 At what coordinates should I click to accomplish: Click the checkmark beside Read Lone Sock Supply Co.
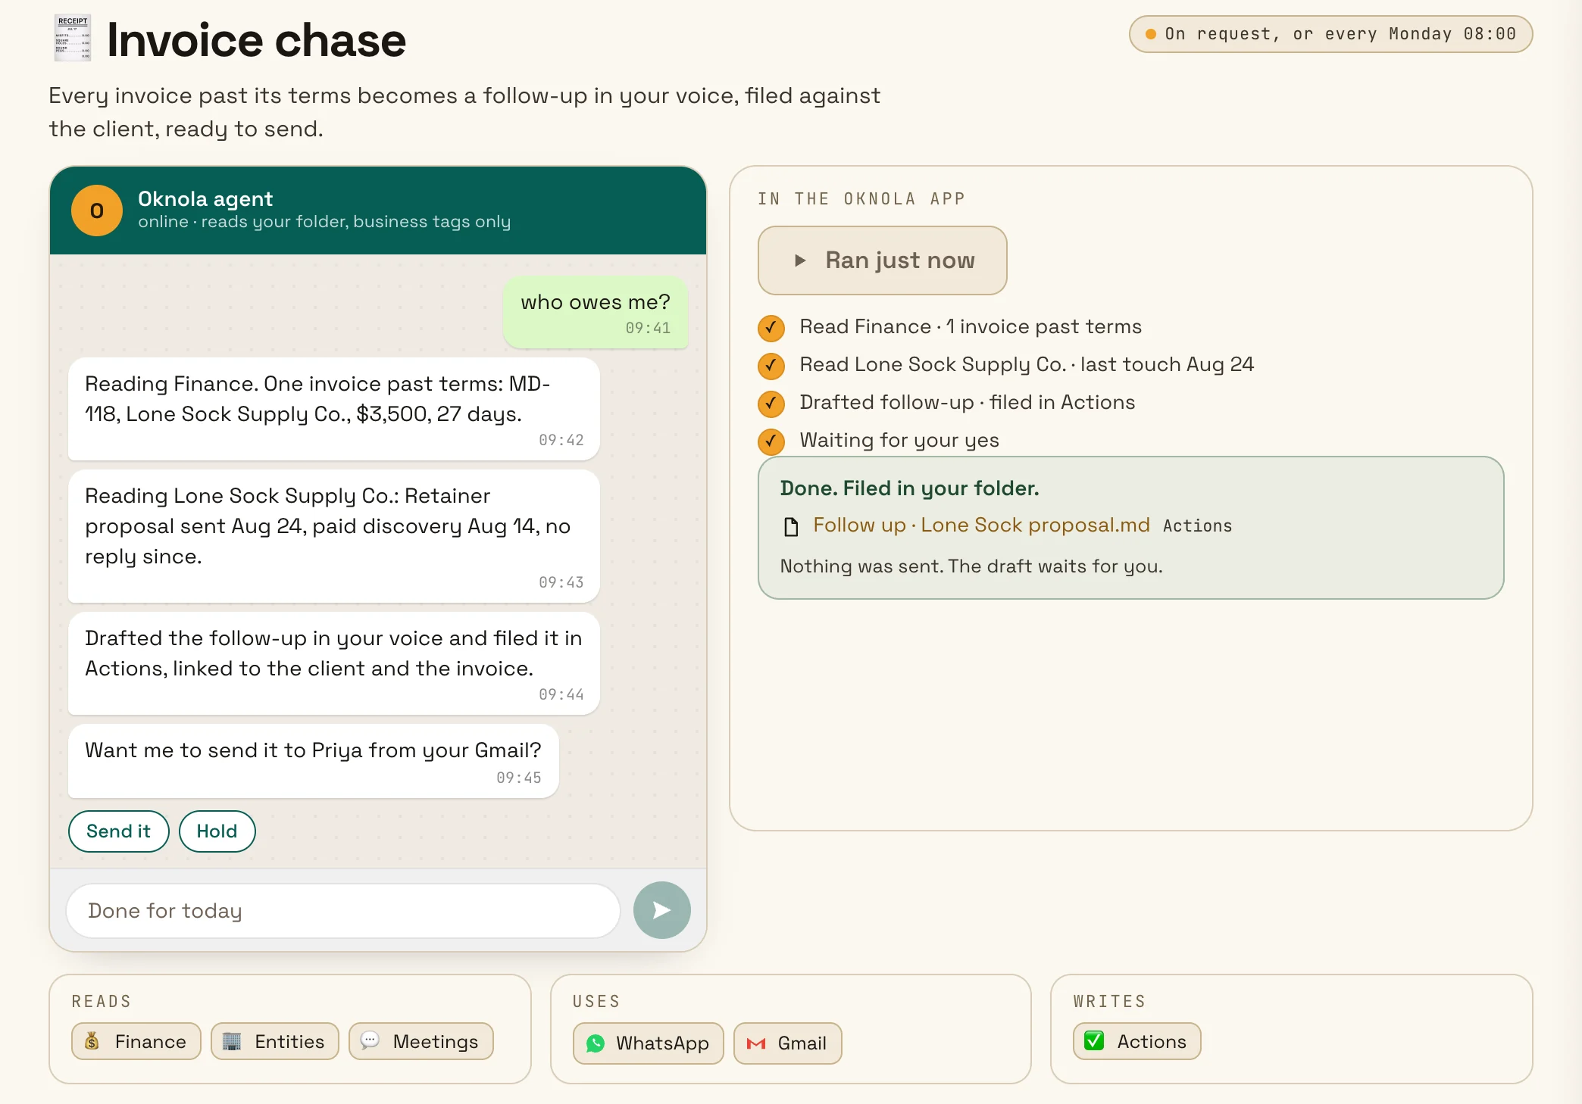(x=771, y=366)
